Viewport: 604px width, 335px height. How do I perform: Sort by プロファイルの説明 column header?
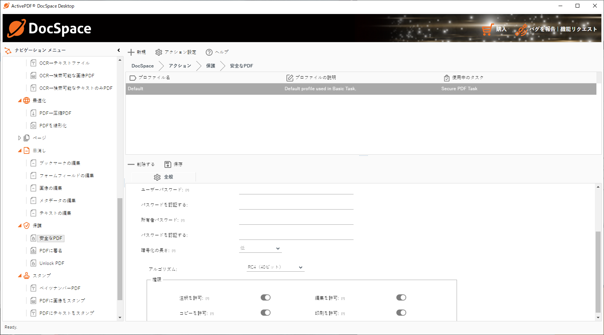coord(361,78)
